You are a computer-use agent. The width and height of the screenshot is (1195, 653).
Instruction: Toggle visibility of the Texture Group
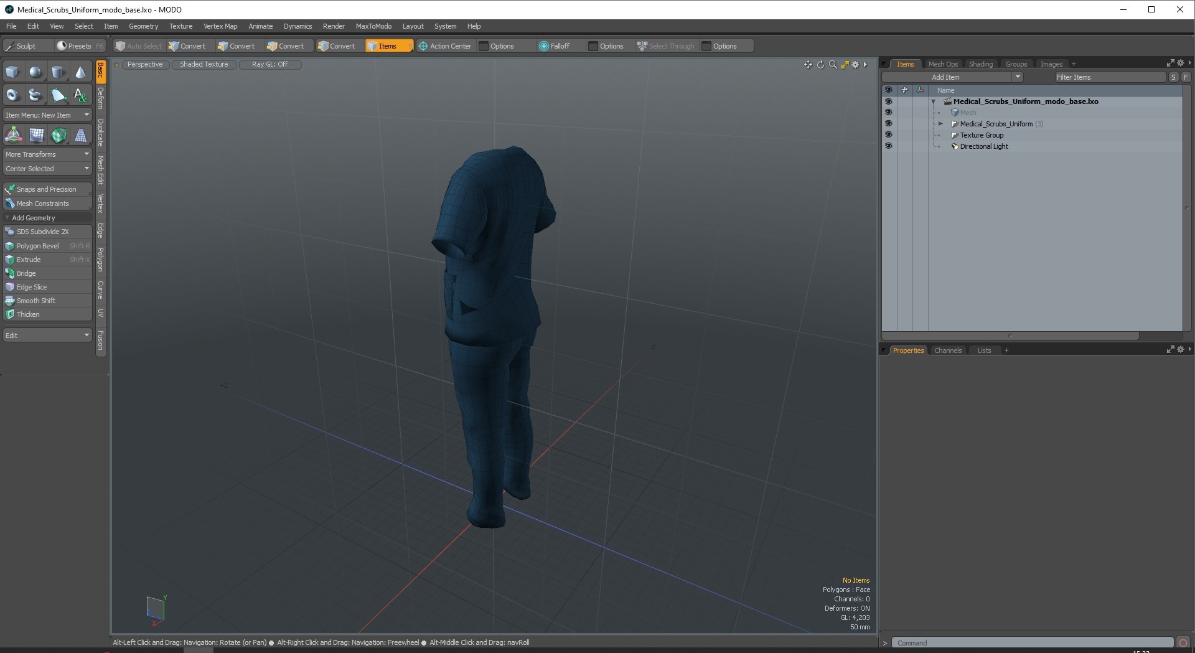[x=888, y=135]
